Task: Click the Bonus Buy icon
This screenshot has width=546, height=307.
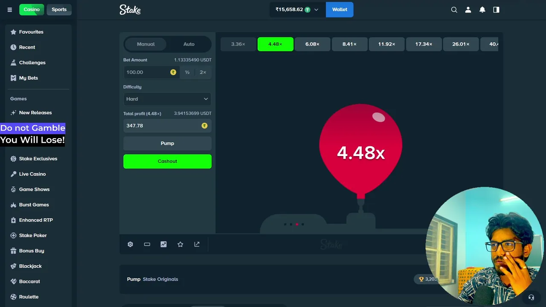Action: coord(13,251)
